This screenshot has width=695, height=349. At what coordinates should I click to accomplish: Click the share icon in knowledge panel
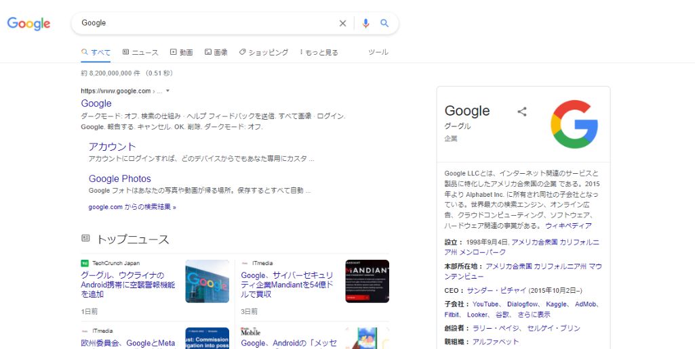click(522, 112)
